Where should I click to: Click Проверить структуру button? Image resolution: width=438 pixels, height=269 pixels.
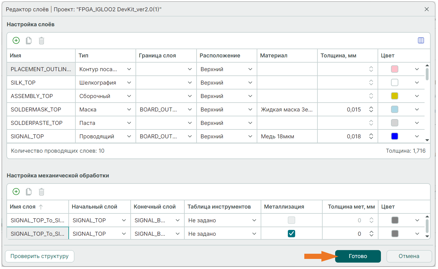tap(40, 256)
